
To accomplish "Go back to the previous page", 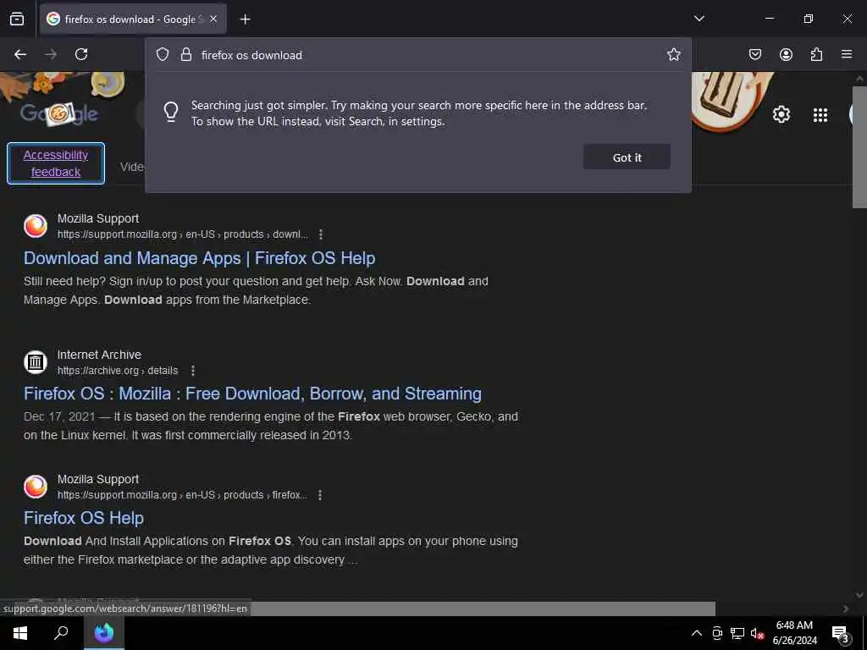I will [x=20, y=54].
